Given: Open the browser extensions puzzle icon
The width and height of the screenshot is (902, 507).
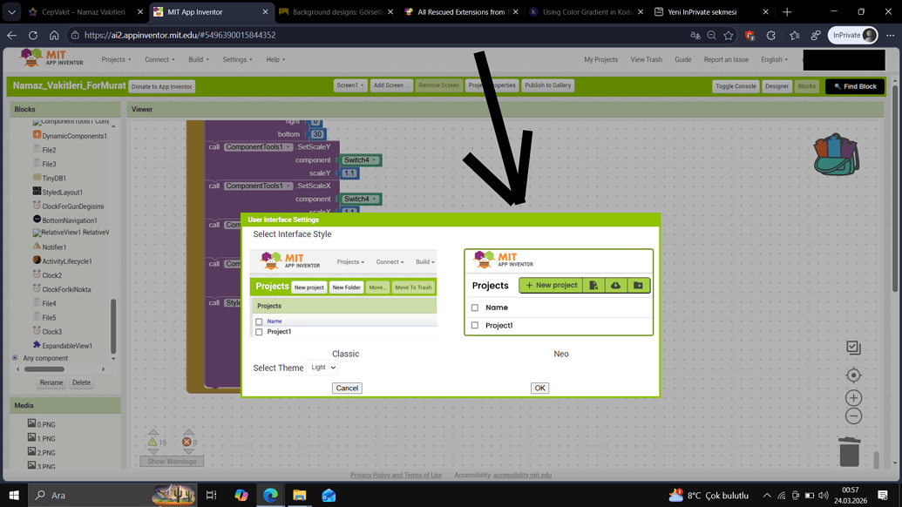Looking at the screenshot, I should tap(771, 35).
